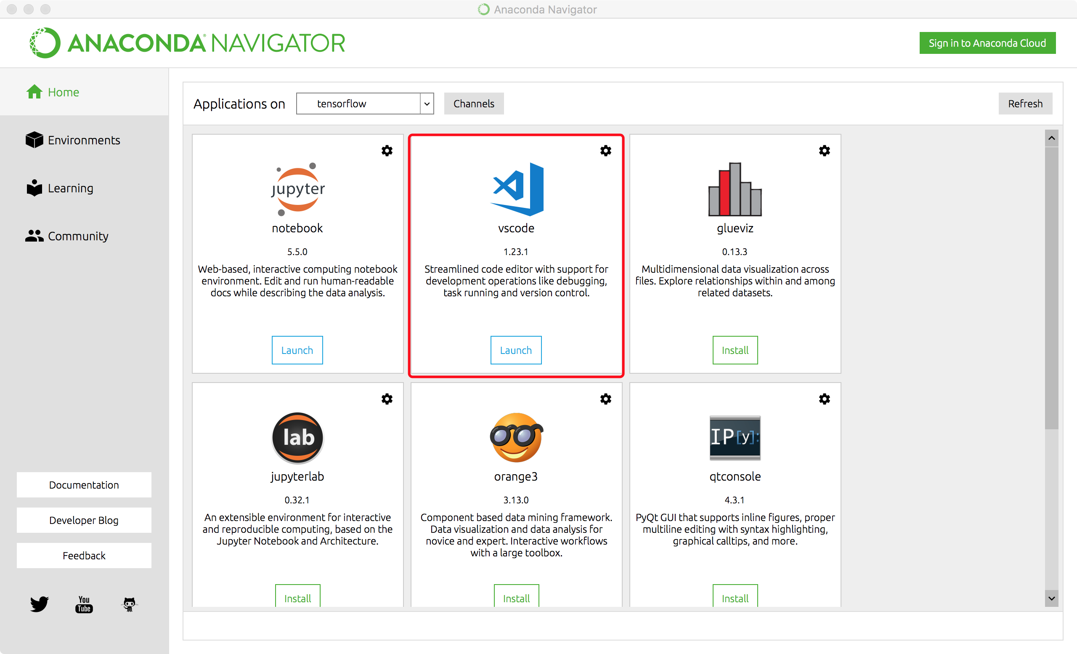Viewport: 1077px width, 654px height.
Task: Click the notebook version 5.5.0 text
Action: 297,252
